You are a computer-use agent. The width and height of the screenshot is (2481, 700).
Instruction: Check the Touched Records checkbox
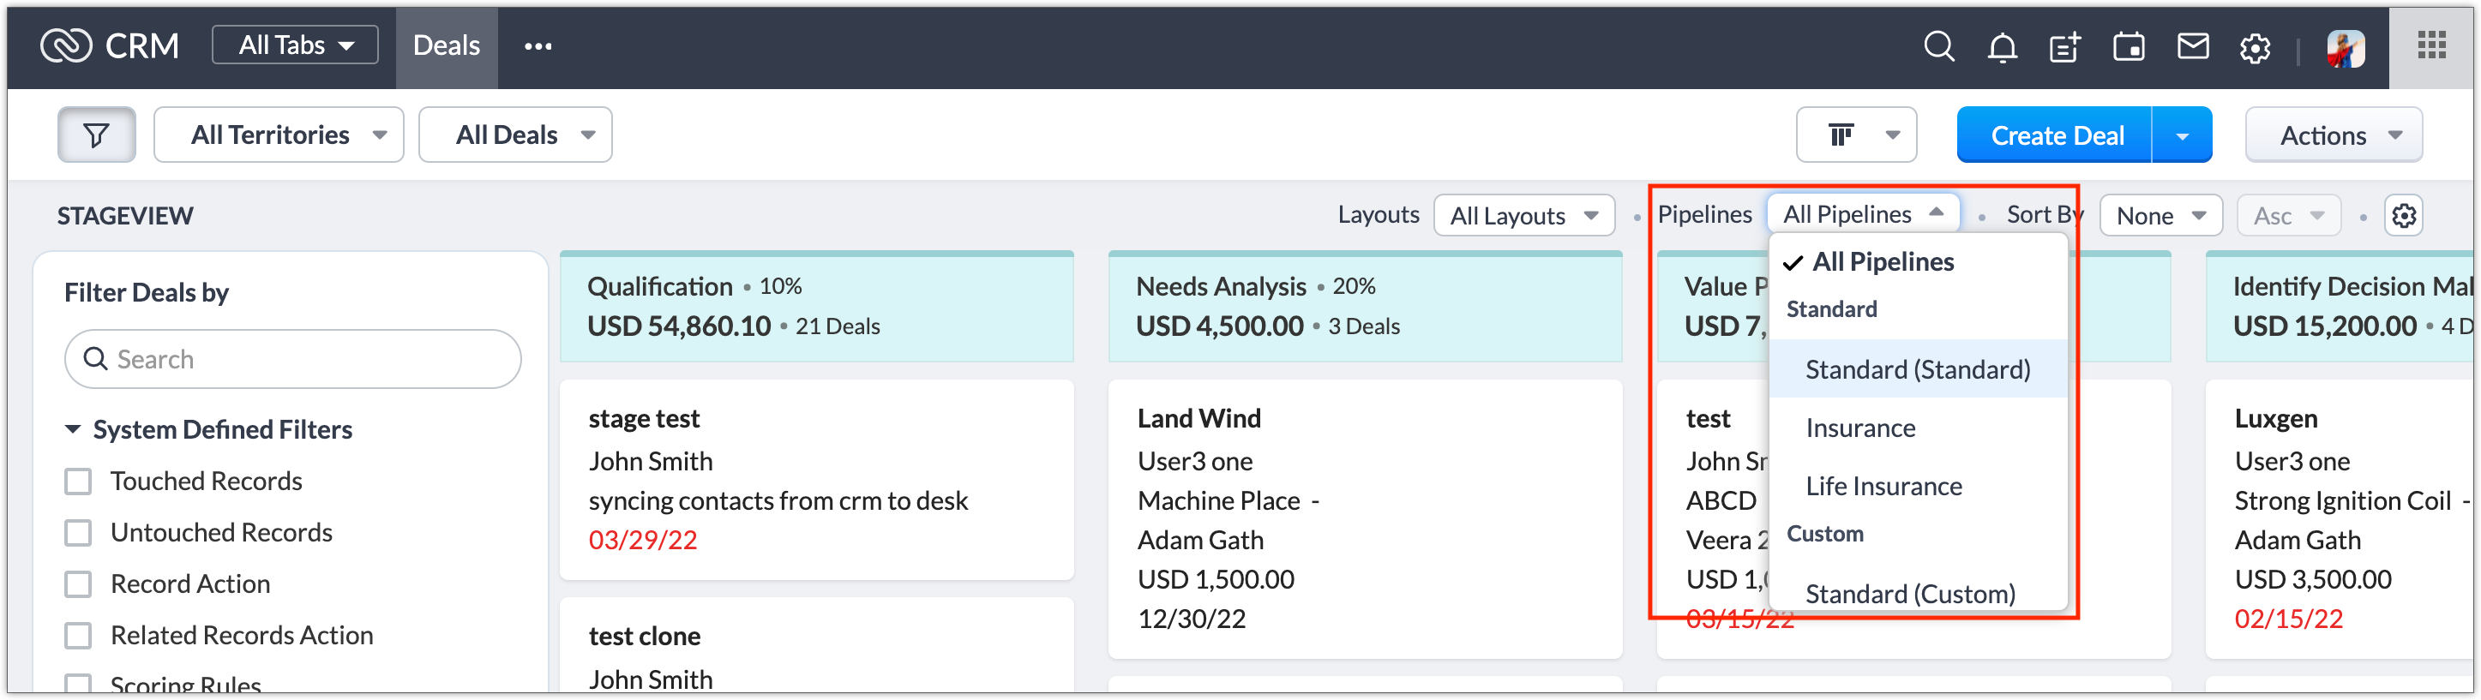78,482
